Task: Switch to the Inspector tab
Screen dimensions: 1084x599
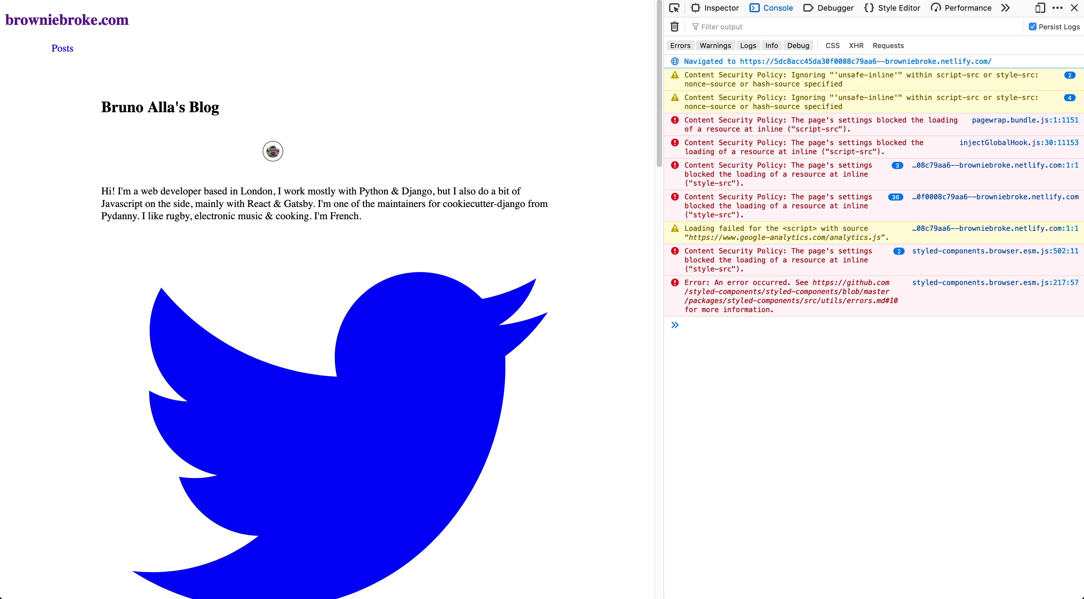Action: (715, 8)
